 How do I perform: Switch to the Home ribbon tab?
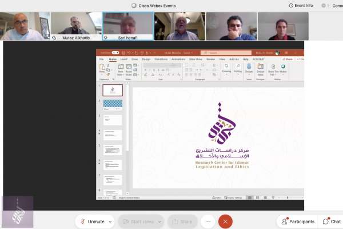(x=113, y=59)
